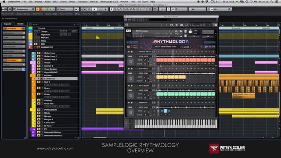
Task: Select the Distorted Glitches 2 track
Action: coord(54,136)
